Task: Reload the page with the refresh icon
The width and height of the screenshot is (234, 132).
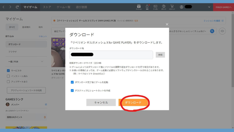Action: tap(17, 7)
